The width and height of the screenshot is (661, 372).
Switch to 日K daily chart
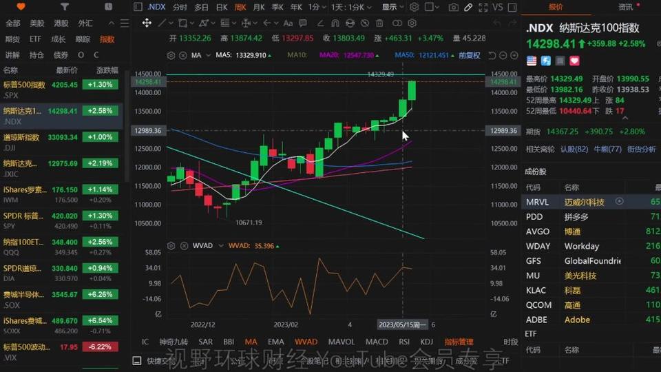click(x=222, y=7)
